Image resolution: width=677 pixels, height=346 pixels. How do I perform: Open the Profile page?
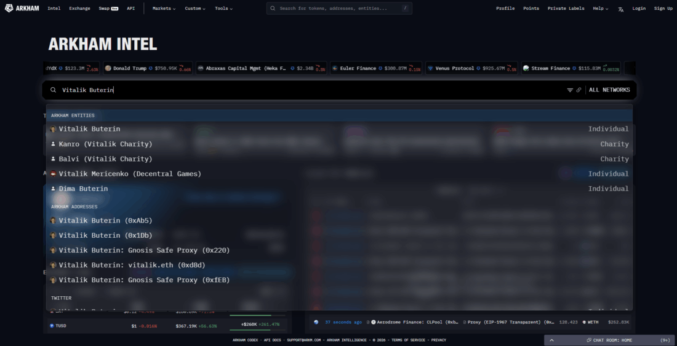pos(505,8)
